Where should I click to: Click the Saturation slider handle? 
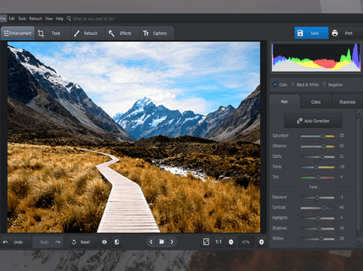click(x=322, y=136)
